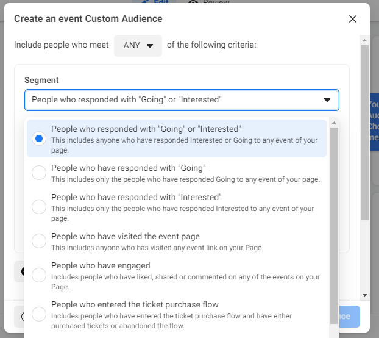Image resolution: width=379 pixels, height=338 pixels.
Task: Choose radio for People who have engaged
Action: 39,275
